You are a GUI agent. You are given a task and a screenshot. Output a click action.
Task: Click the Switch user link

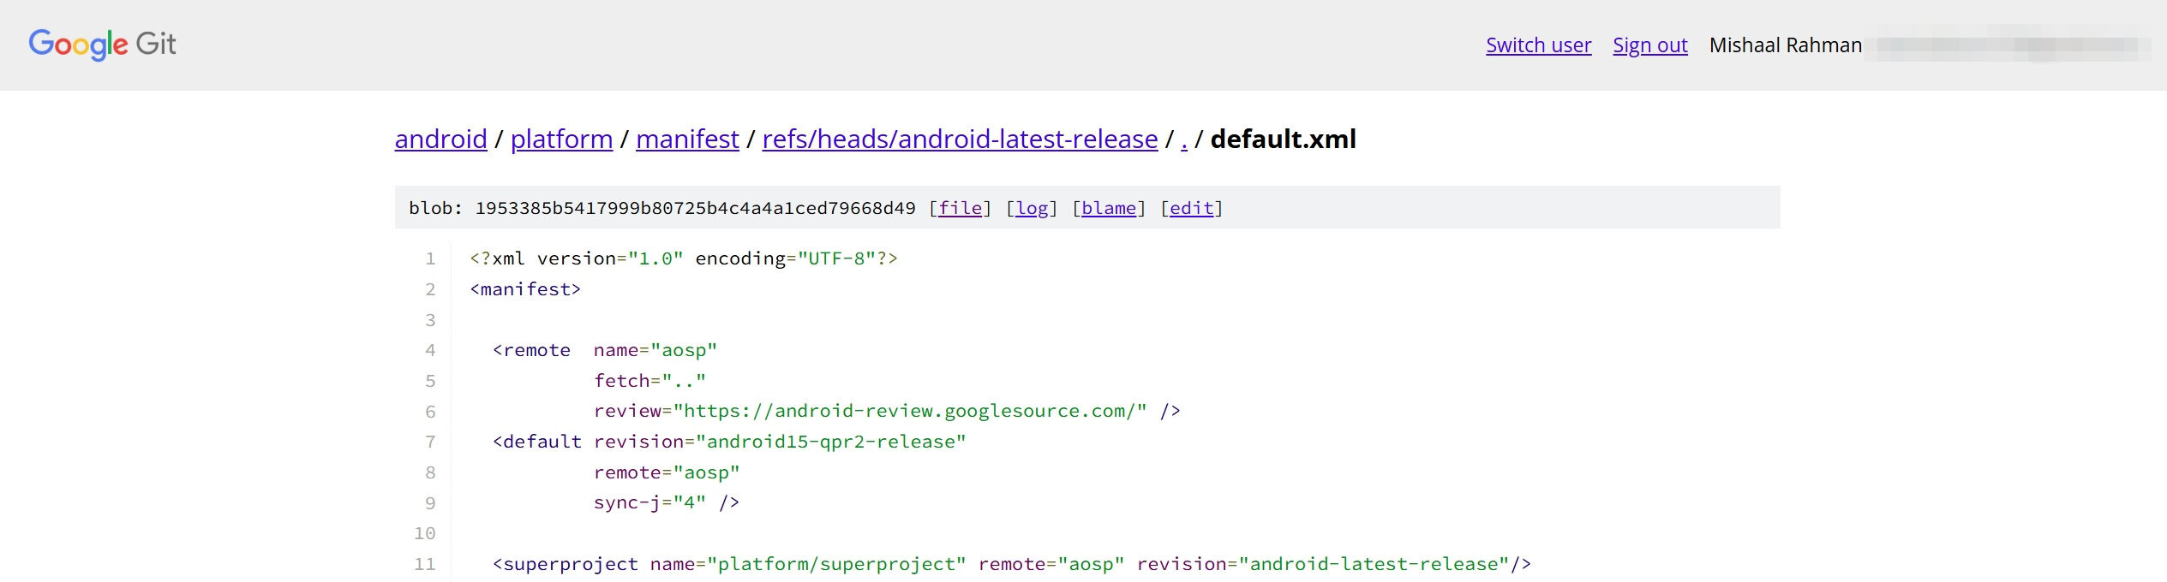pos(1538,45)
